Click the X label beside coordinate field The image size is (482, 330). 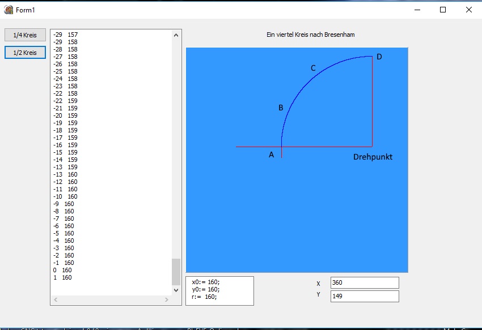pyautogui.click(x=318, y=284)
